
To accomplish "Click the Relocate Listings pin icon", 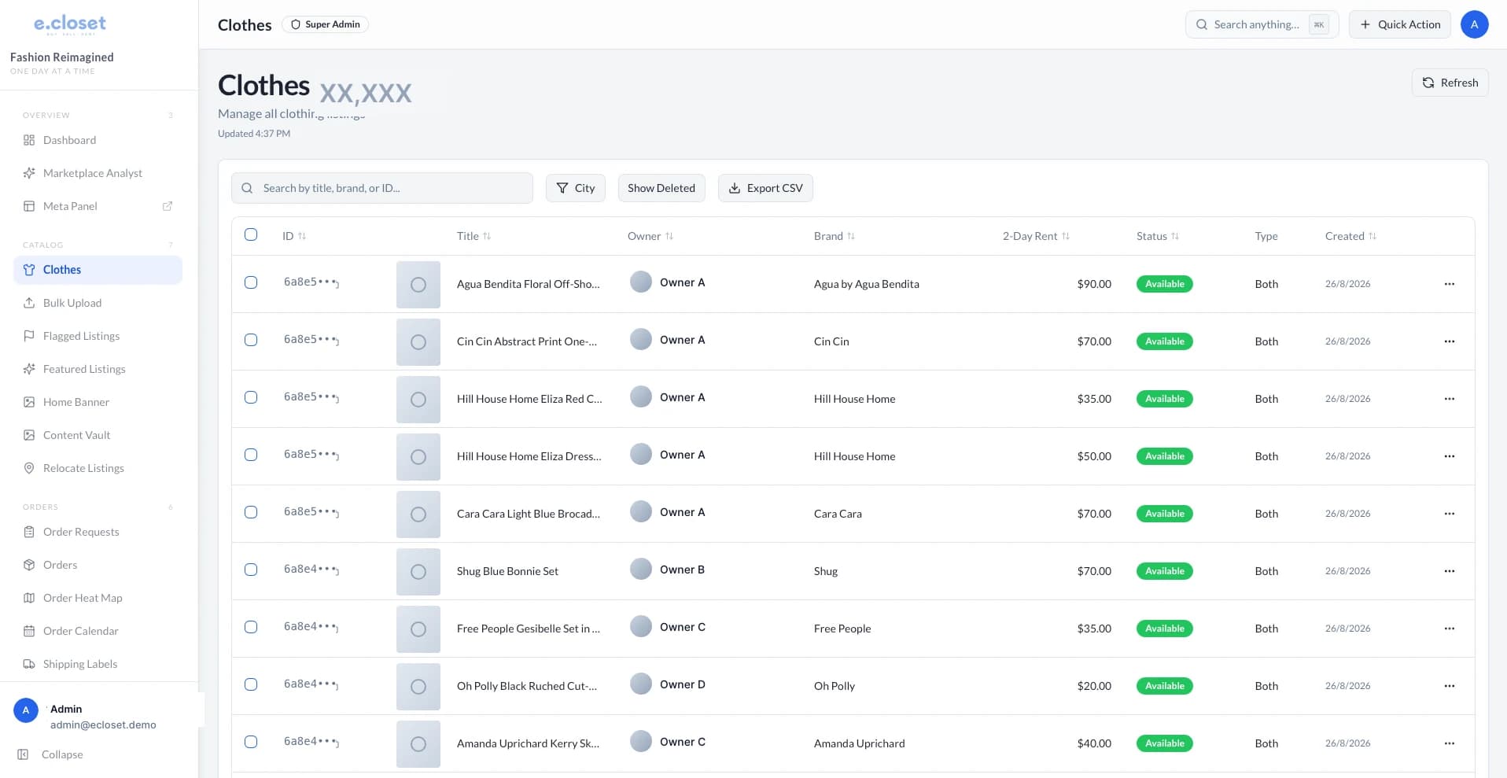I will pyautogui.click(x=29, y=468).
